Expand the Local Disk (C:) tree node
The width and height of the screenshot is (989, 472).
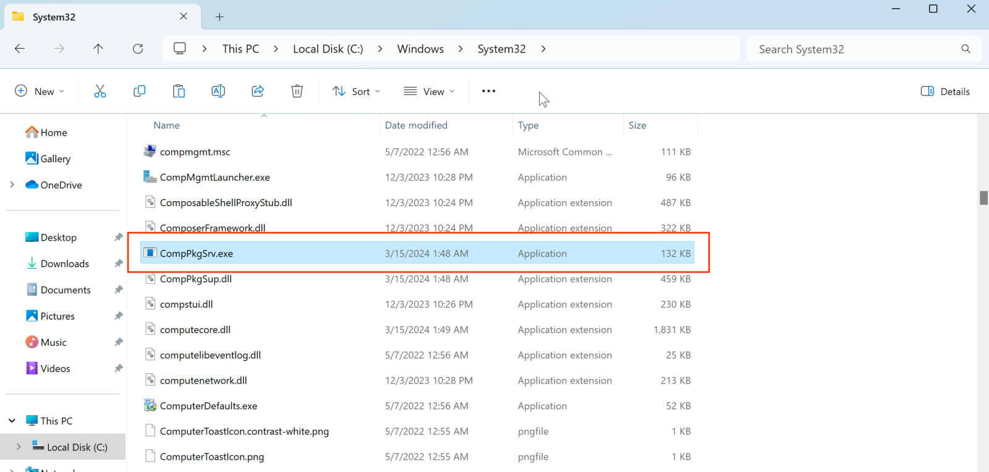pos(19,447)
